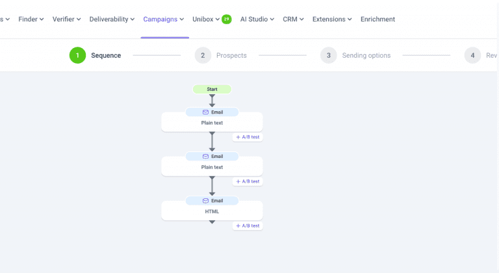499x273 pixels.
Task: Click the Unibox green notification badge
Action: pyautogui.click(x=226, y=19)
